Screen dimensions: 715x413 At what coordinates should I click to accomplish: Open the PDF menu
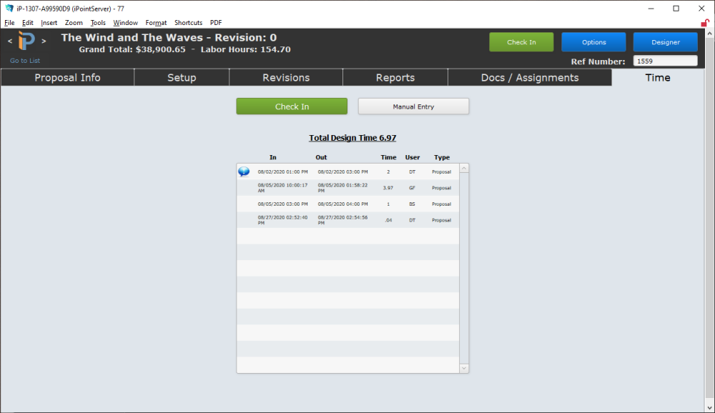click(x=216, y=22)
